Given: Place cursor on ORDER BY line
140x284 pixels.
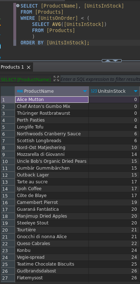Looking at the screenshot, I should pyautogui.click(x=80, y=43).
